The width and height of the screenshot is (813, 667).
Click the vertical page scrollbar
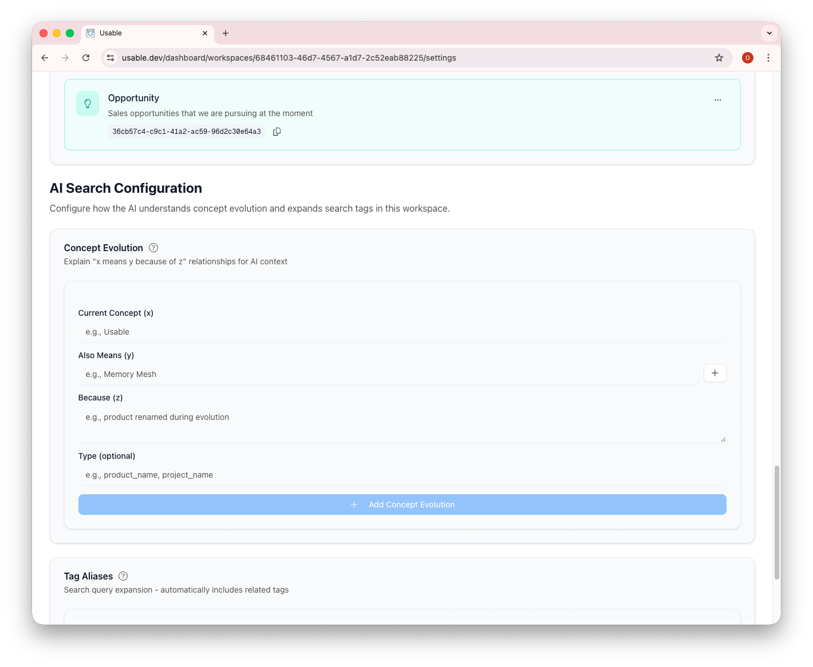point(777,521)
